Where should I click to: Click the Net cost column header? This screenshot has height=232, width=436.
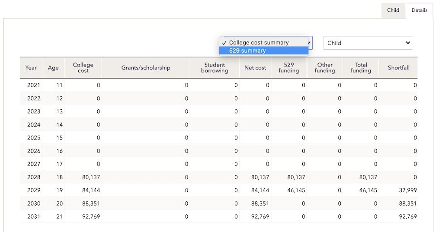click(255, 68)
